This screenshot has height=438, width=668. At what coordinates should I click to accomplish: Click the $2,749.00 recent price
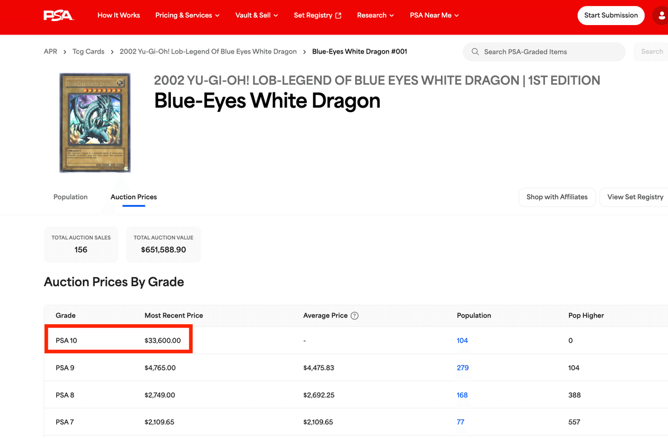[x=160, y=395]
